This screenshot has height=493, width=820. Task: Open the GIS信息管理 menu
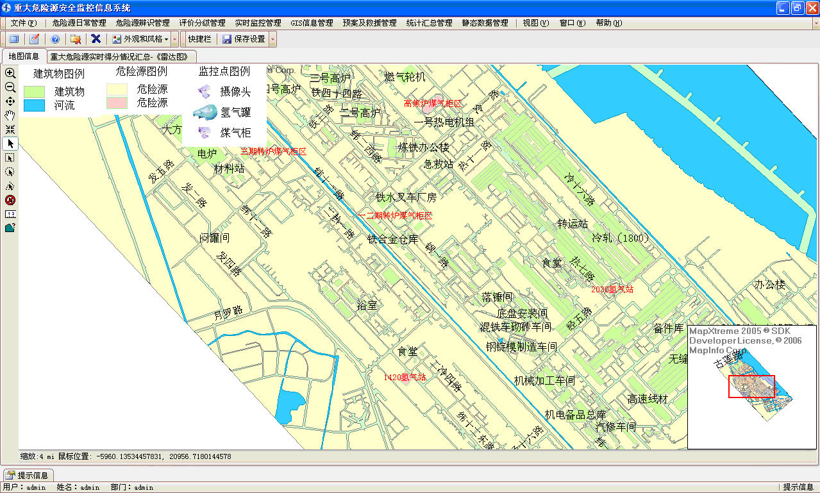tap(312, 23)
